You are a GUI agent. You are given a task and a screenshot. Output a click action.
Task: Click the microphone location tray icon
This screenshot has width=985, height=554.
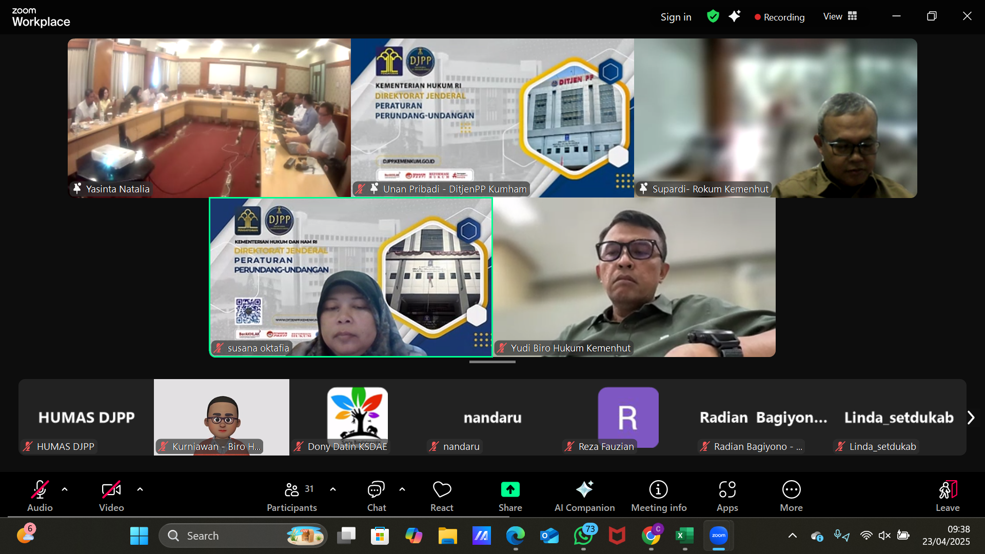click(841, 536)
